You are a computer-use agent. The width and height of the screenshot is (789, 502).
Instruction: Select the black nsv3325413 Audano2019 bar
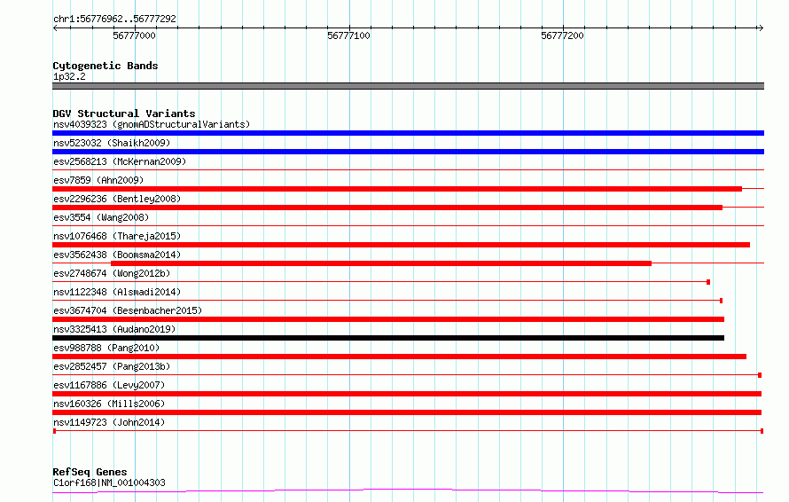pyautogui.click(x=388, y=338)
